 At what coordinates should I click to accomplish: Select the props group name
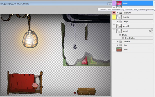click(x=126, y=22)
